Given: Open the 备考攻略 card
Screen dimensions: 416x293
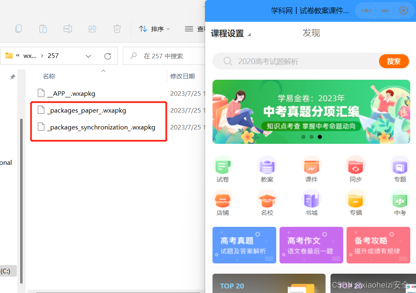Looking at the screenshot, I should pos(378,245).
